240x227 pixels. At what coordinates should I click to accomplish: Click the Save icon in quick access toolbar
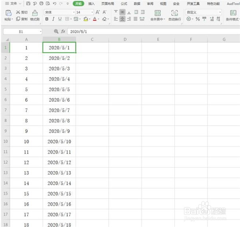(x=28, y=3)
